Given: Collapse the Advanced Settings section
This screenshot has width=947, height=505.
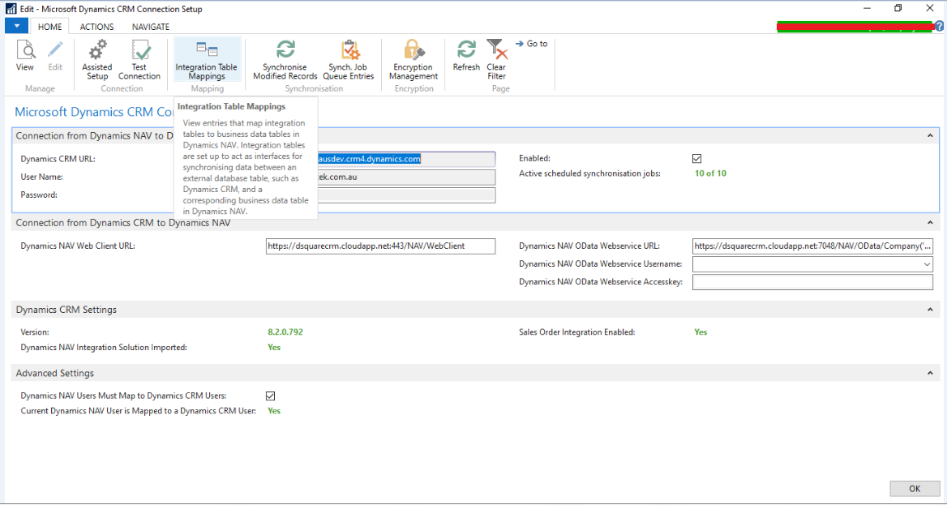Looking at the screenshot, I should pos(930,373).
